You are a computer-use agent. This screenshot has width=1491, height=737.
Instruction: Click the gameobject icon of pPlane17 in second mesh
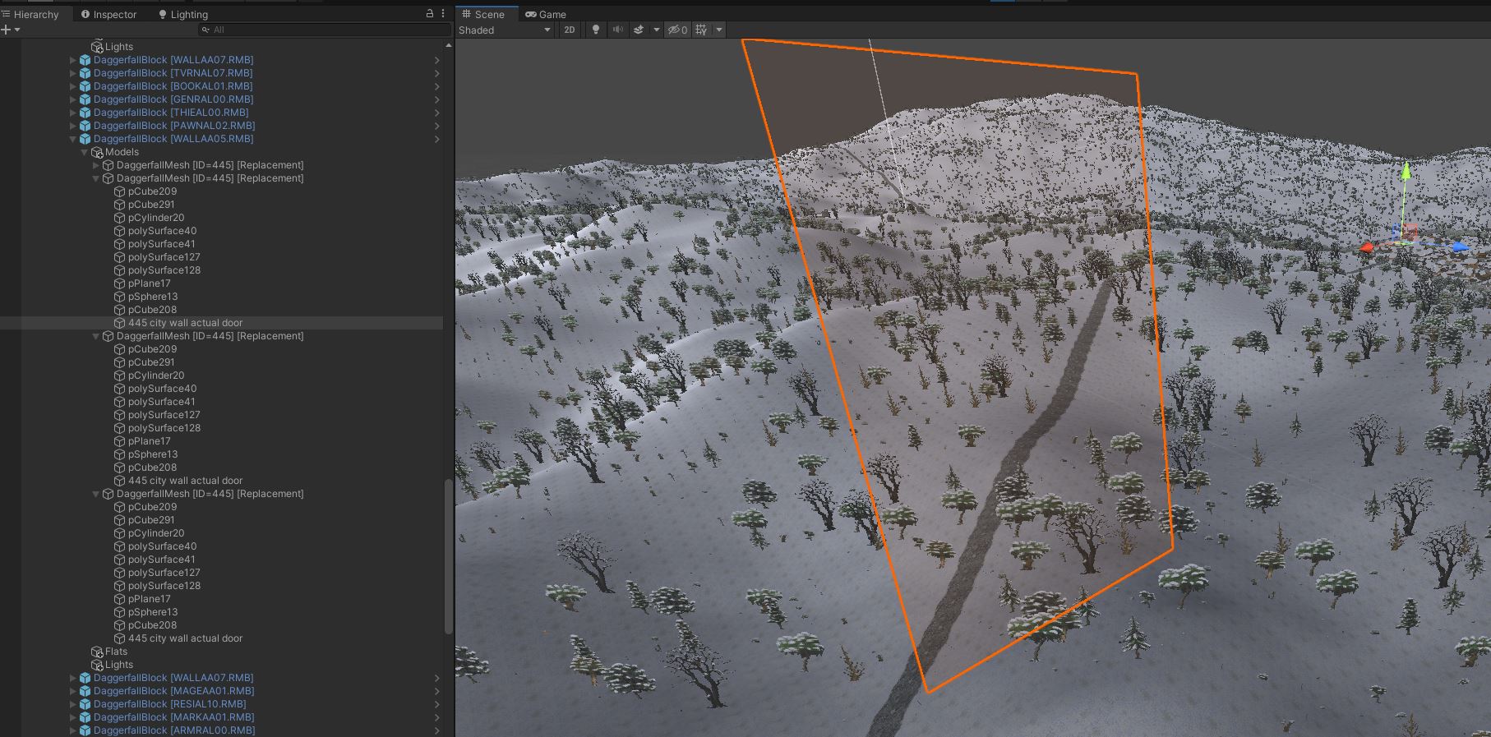click(x=119, y=283)
